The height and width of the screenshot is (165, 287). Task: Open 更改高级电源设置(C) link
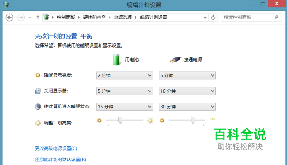[x=56, y=148]
